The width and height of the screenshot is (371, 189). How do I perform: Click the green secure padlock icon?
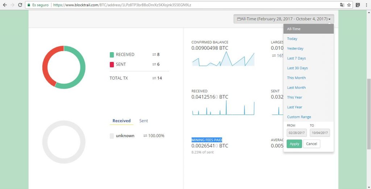(29, 5)
